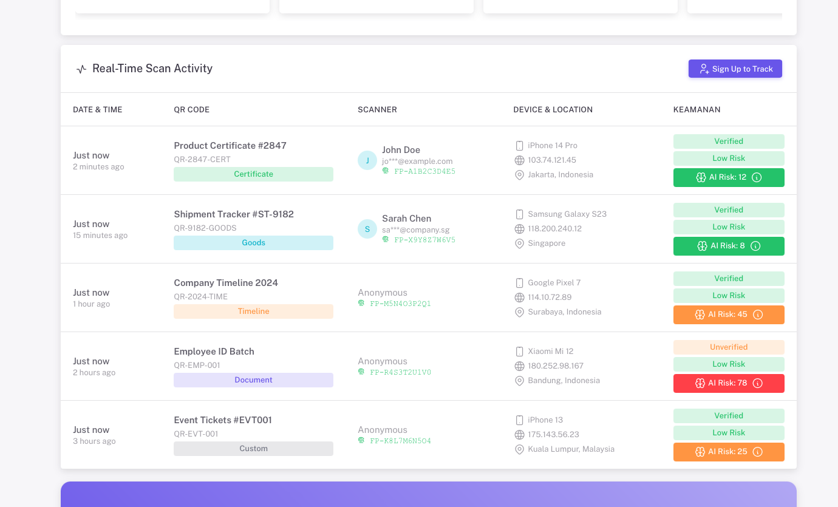
Task: Select the Goods category tag
Action: pos(253,243)
